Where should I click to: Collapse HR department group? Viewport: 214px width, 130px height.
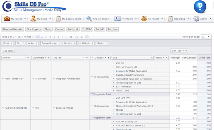click(33, 108)
